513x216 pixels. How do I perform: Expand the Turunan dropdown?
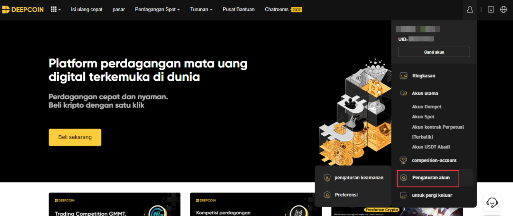(201, 9)
